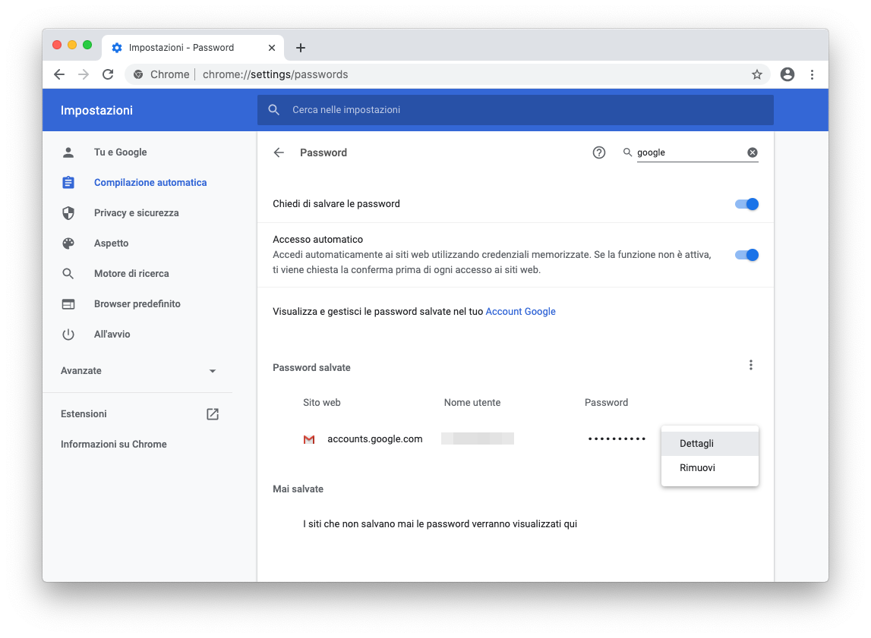The width and height of the screenshot is (871, 638).
Task: Focus the Cerca nelle impostazioni search field
Action: [x=515, y=110]
